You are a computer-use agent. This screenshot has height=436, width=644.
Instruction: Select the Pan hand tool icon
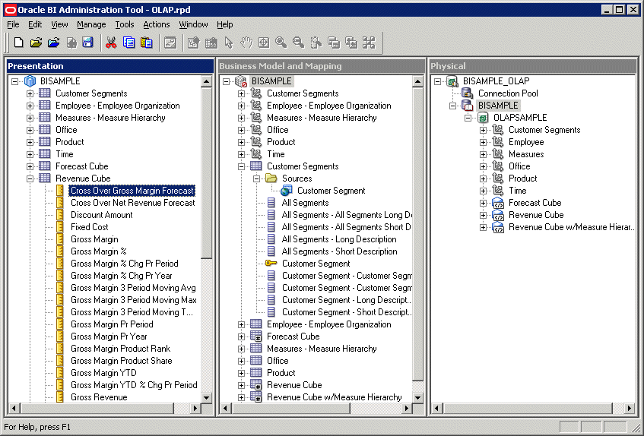246,43
